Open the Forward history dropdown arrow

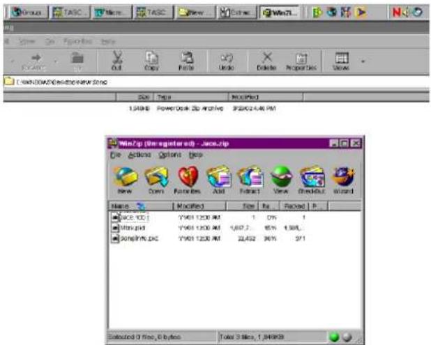pyautogui.click(x=56, y=61)
